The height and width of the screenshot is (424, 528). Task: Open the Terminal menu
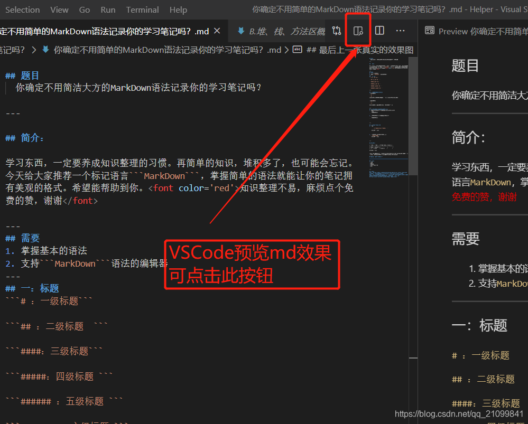click(143, 10)
